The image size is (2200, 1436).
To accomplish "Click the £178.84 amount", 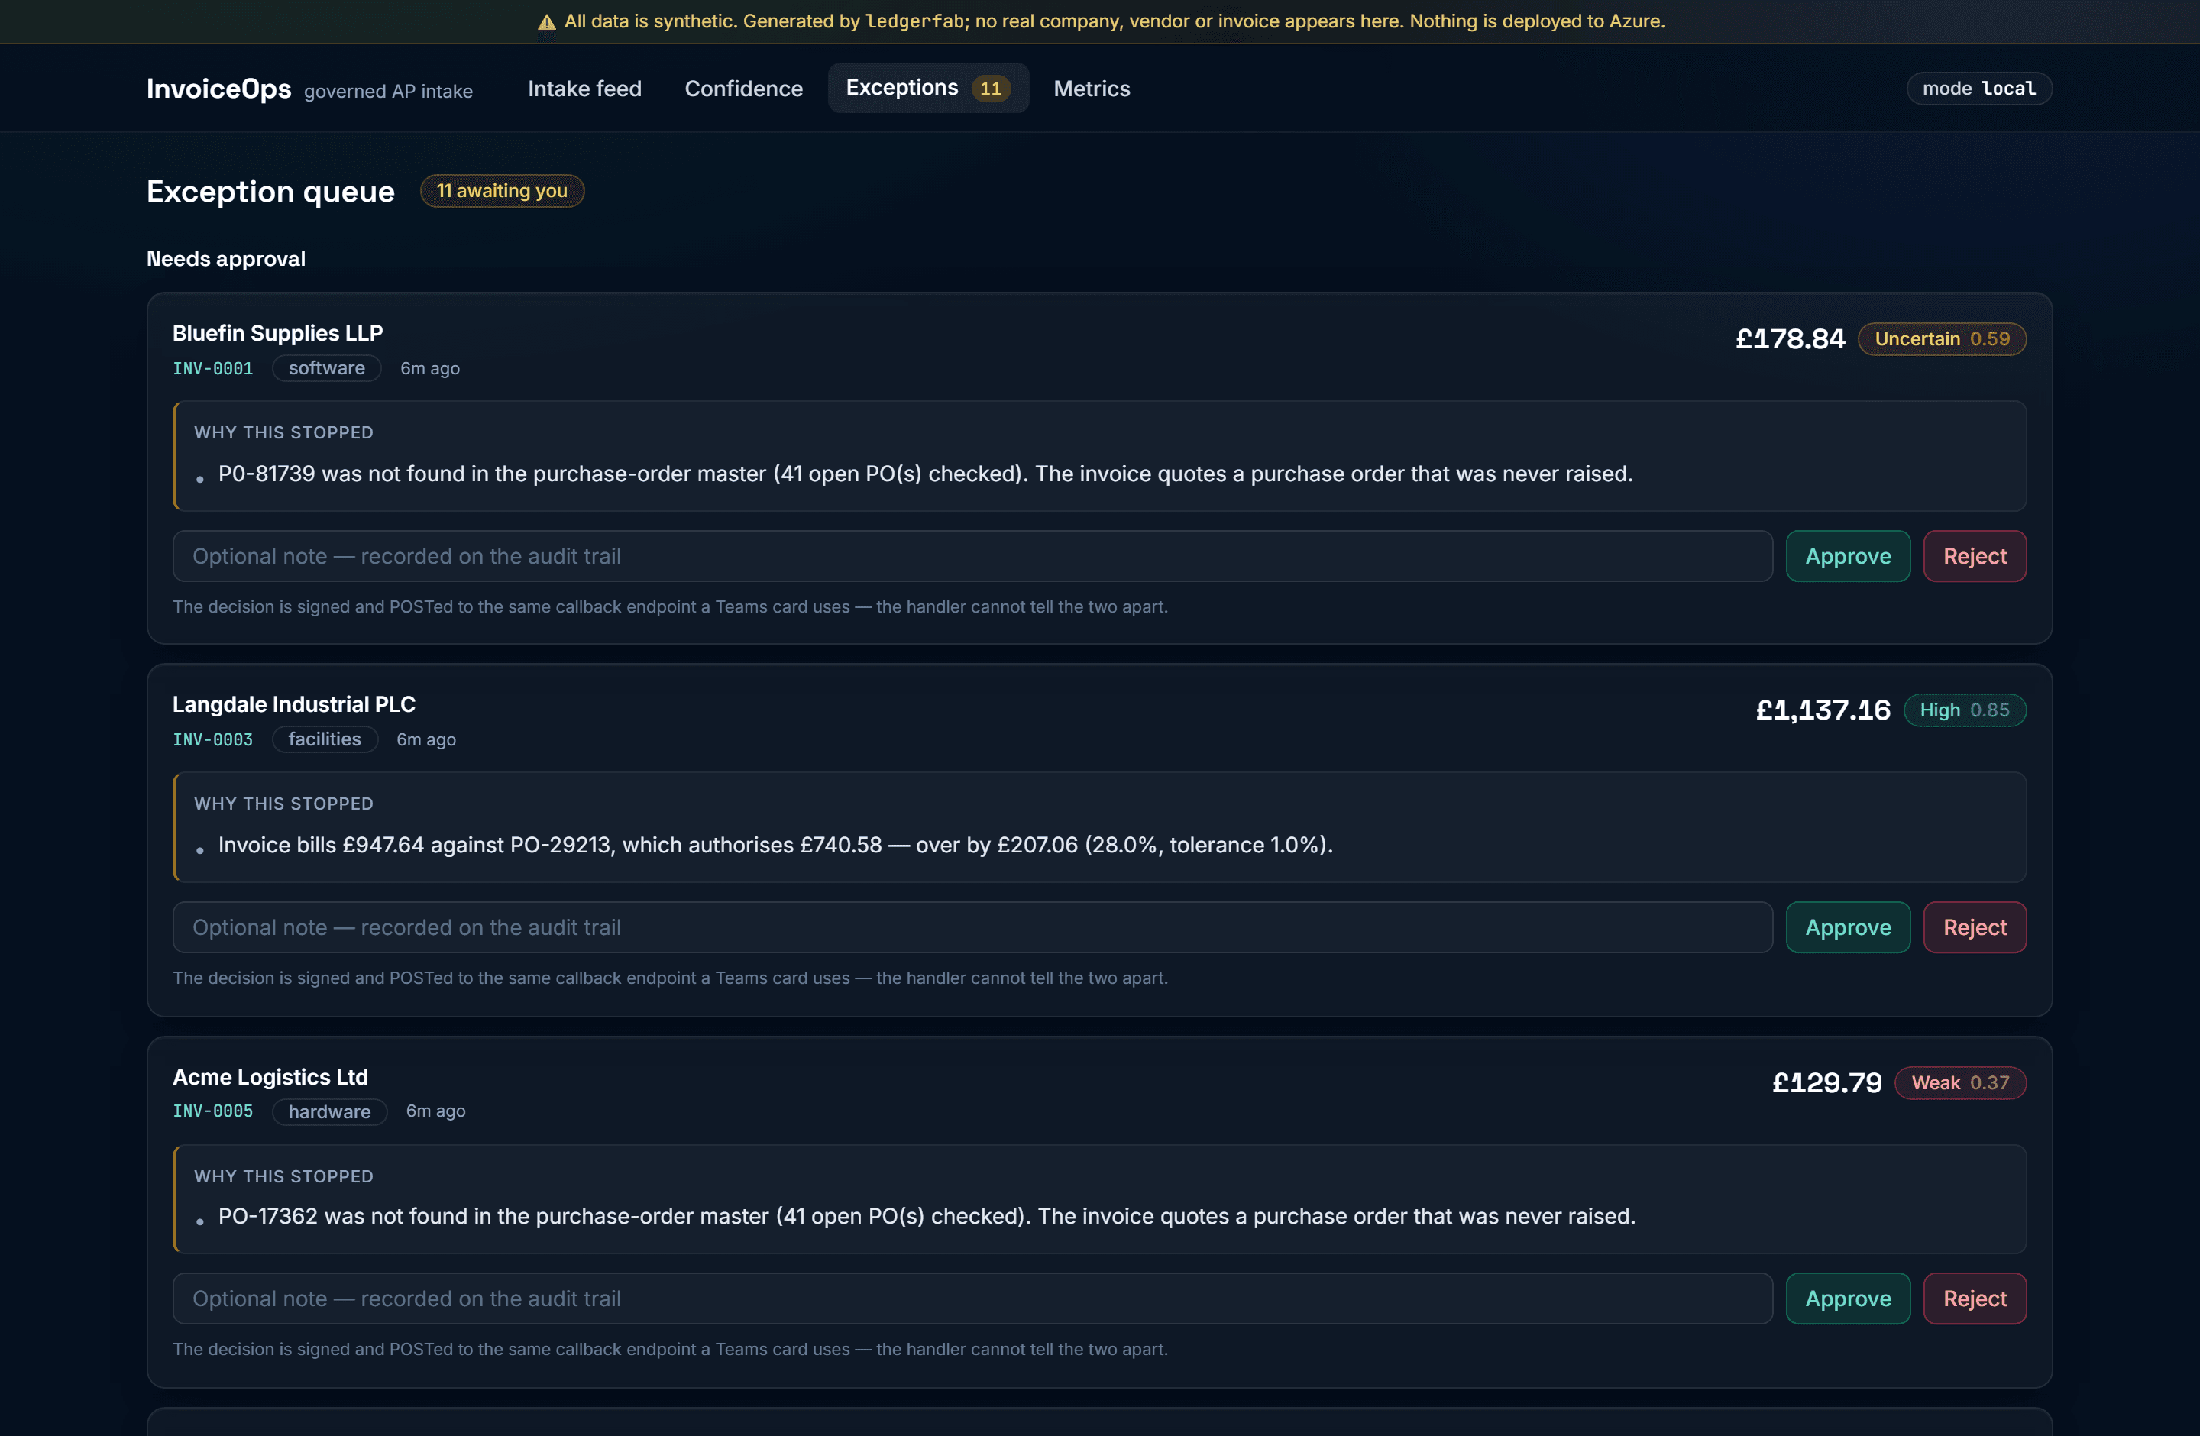I will [1790, 339].
